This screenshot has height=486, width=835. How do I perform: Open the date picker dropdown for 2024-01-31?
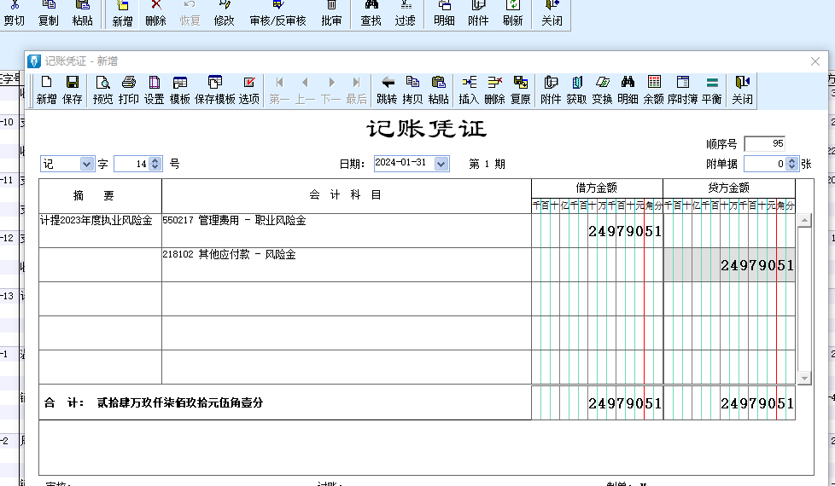tap(441, 164)
